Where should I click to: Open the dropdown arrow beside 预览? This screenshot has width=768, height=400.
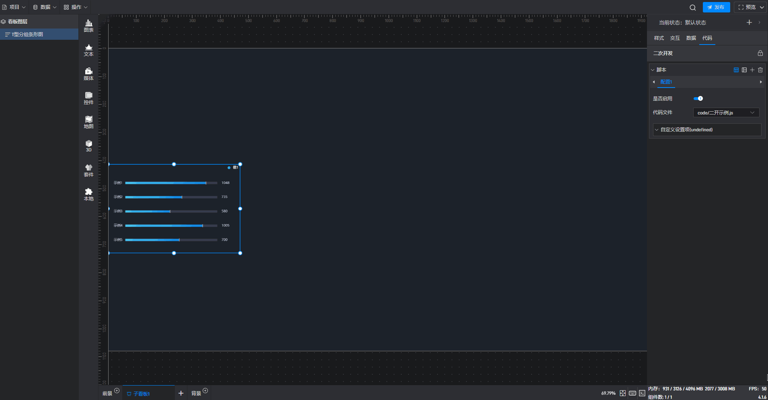pos(762,7)
